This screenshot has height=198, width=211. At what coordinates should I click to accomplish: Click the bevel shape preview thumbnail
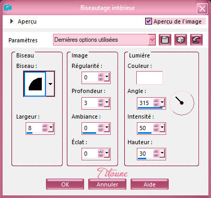tap(35, 84)
